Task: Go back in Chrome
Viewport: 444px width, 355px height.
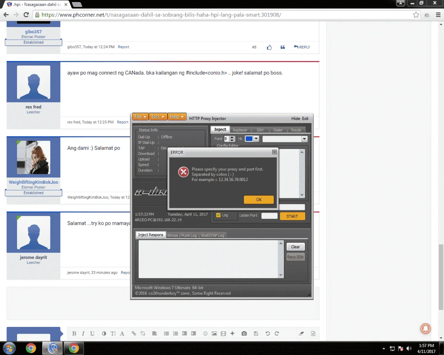Action: coord(6,15)
